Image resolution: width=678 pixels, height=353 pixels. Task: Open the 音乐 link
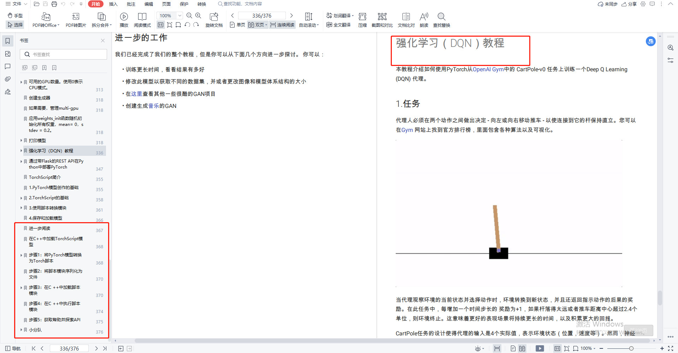point(154,106)
